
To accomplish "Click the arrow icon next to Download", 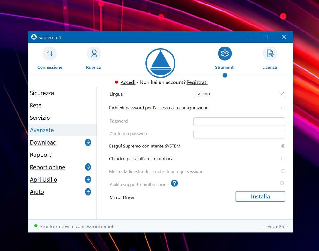I will (88, 142).
